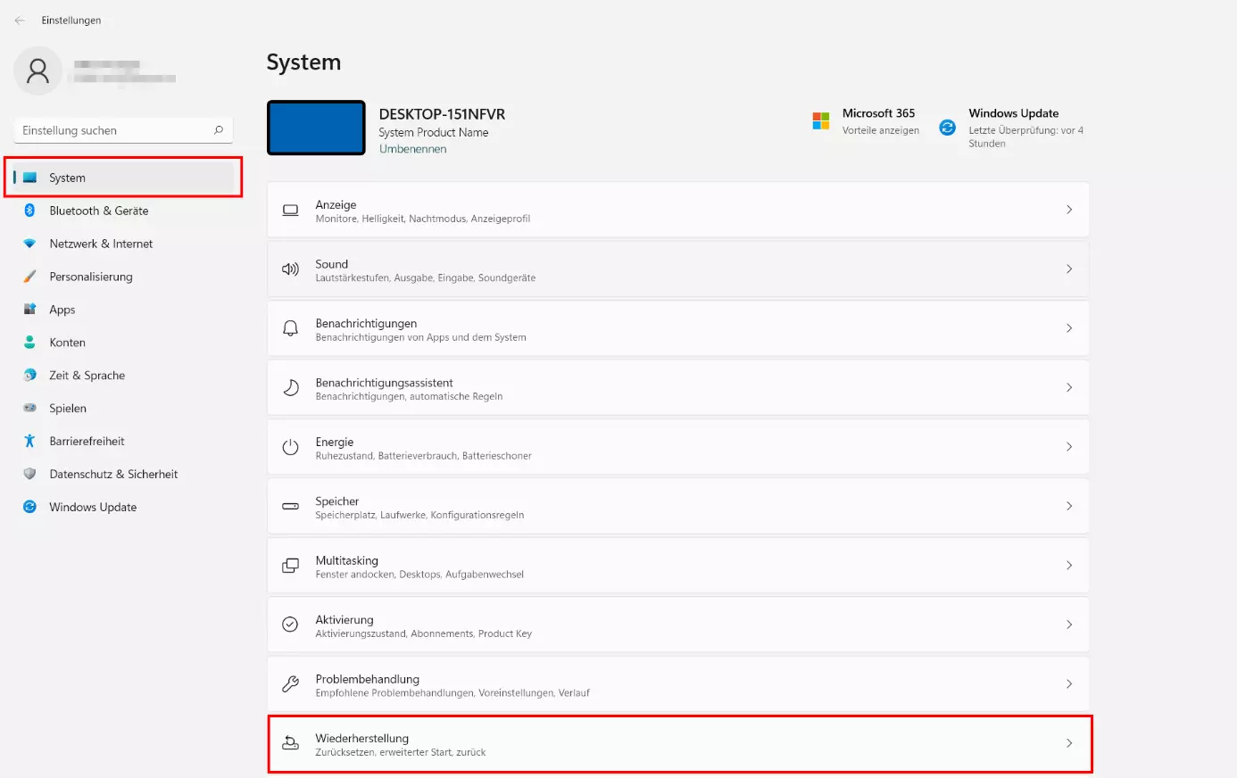Click the System monitor icon in sidebar
This screenshot has height=778, width=1237.
point(30,178)
